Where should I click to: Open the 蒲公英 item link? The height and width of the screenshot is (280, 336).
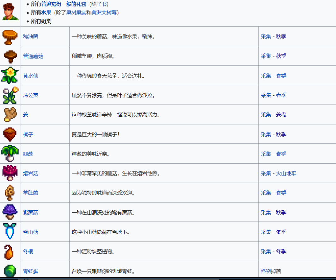point(31,95)
